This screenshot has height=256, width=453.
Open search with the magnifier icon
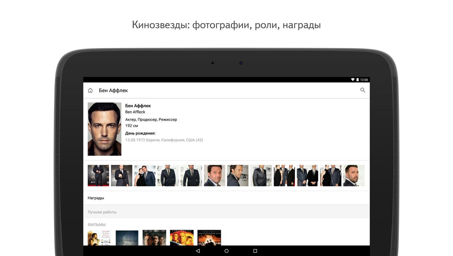click(363, 90)
